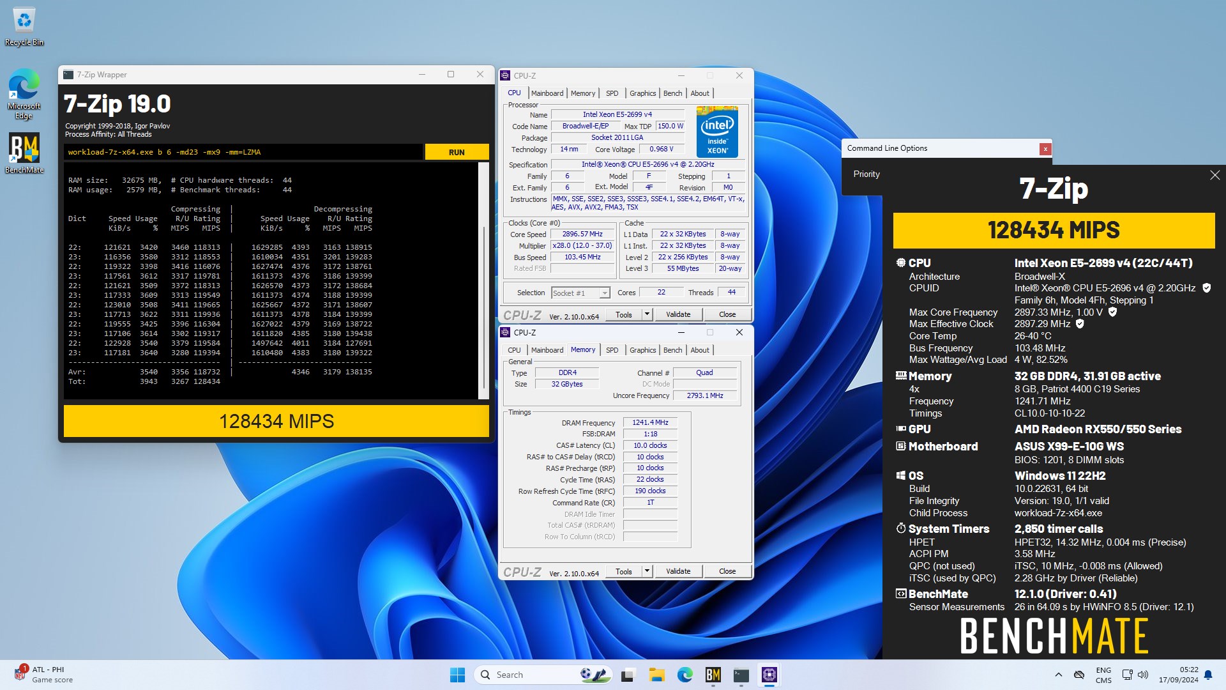Click the stopwatch icon beside System Timers

(x=901, y=528)
